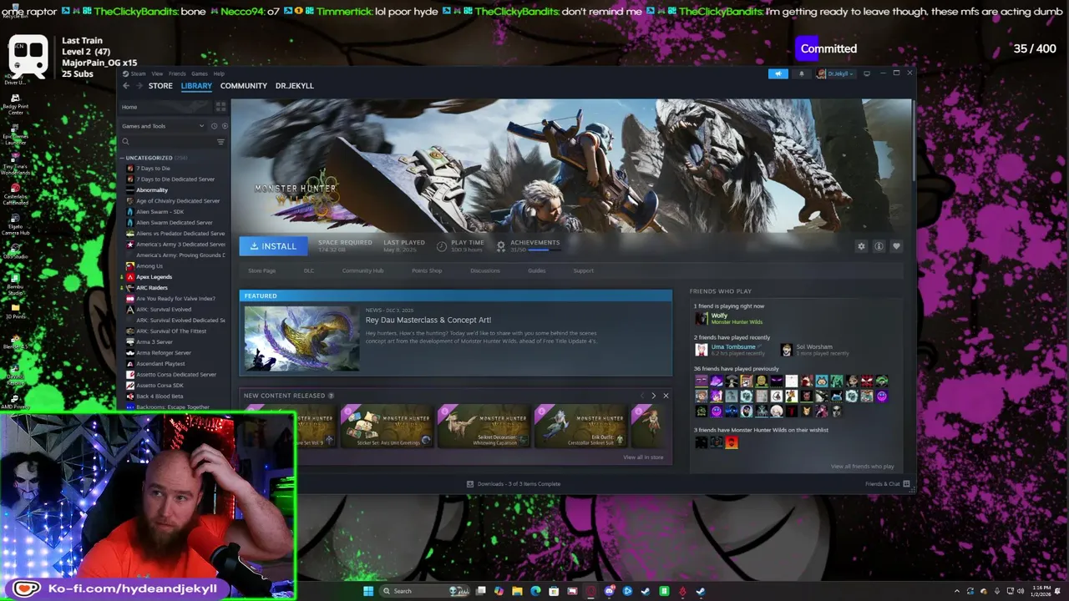Open advanced library filter options icon
The height and width of the screenshot is (601, 1069).
(x=220, y=142)
